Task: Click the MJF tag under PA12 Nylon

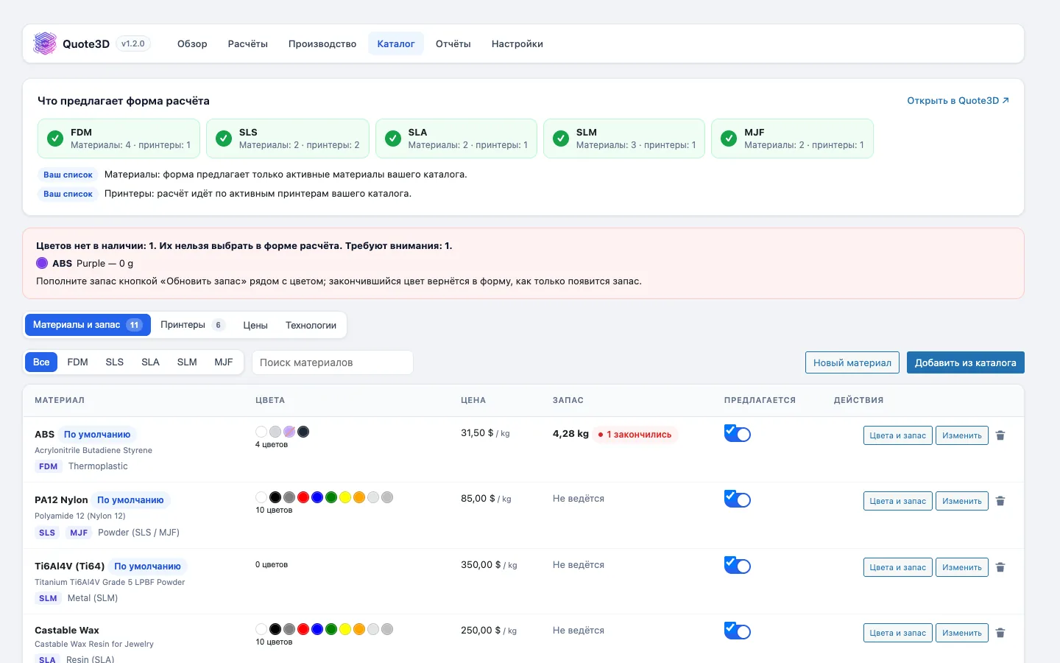Action: (x=79, y=533)
